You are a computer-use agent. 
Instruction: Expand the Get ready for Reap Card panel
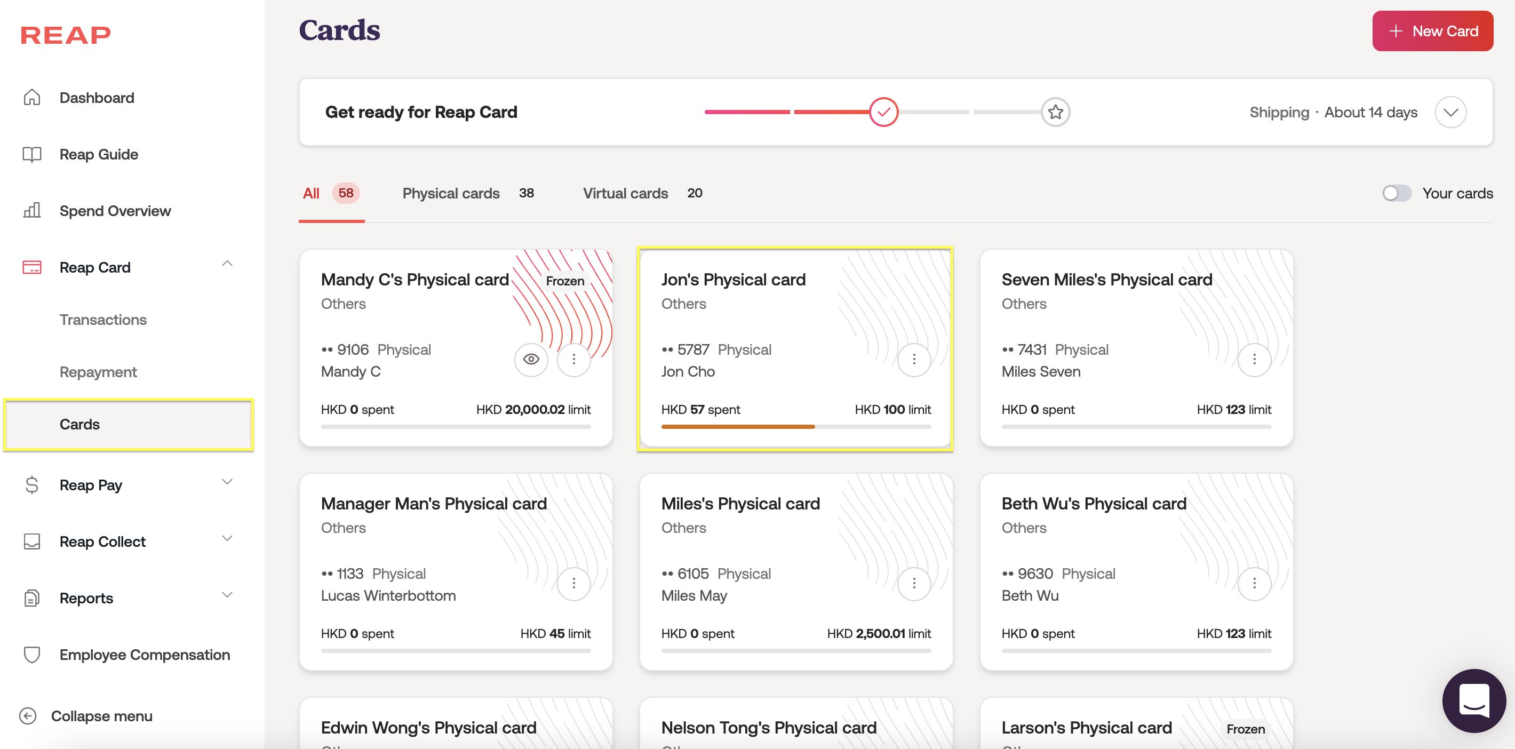coord(1450,112)
